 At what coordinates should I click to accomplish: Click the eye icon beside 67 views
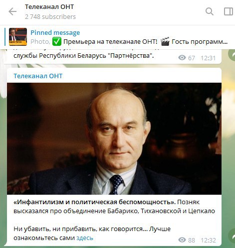pos(182,58)
